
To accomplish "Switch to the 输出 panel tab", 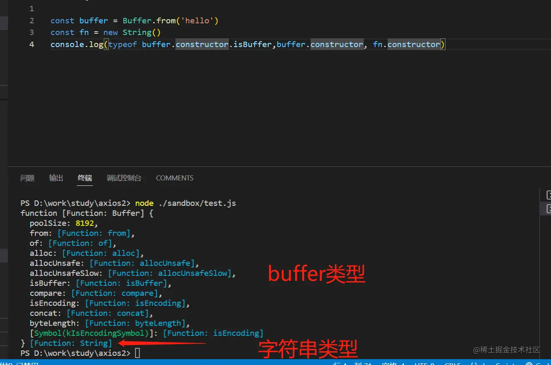I will [x=56, y=178].
